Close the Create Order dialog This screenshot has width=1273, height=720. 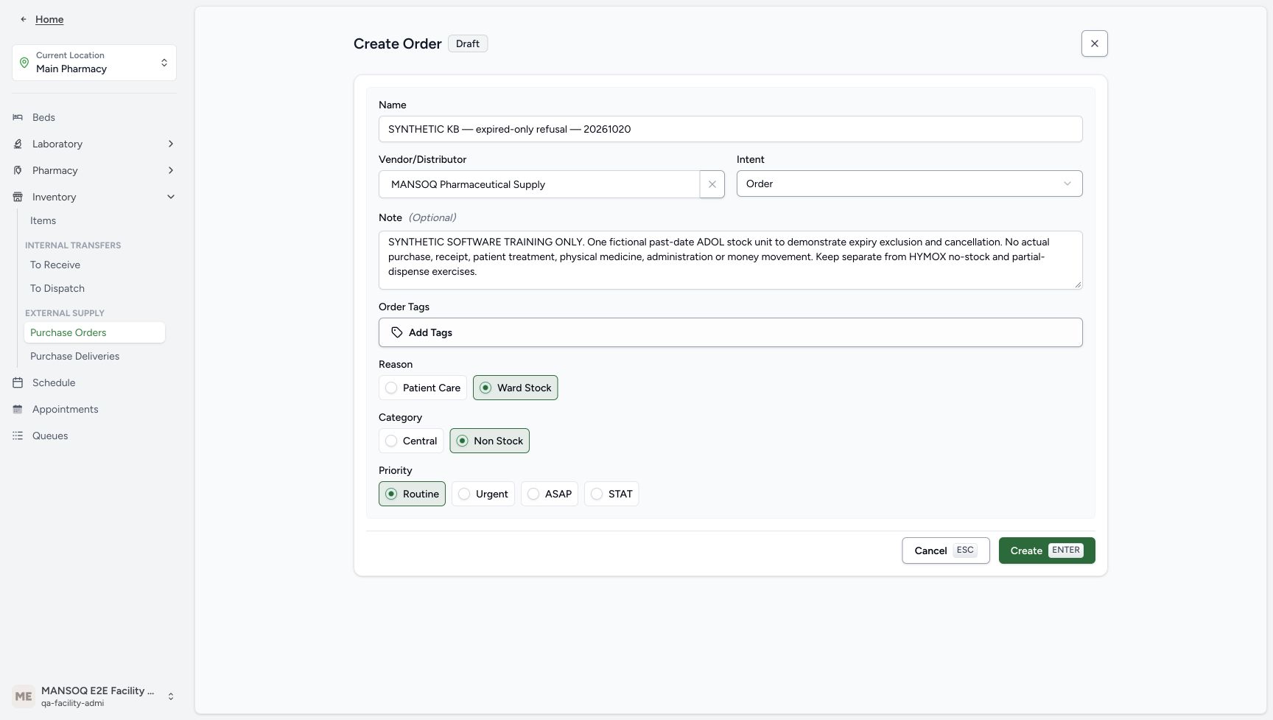click(1095, 43)
